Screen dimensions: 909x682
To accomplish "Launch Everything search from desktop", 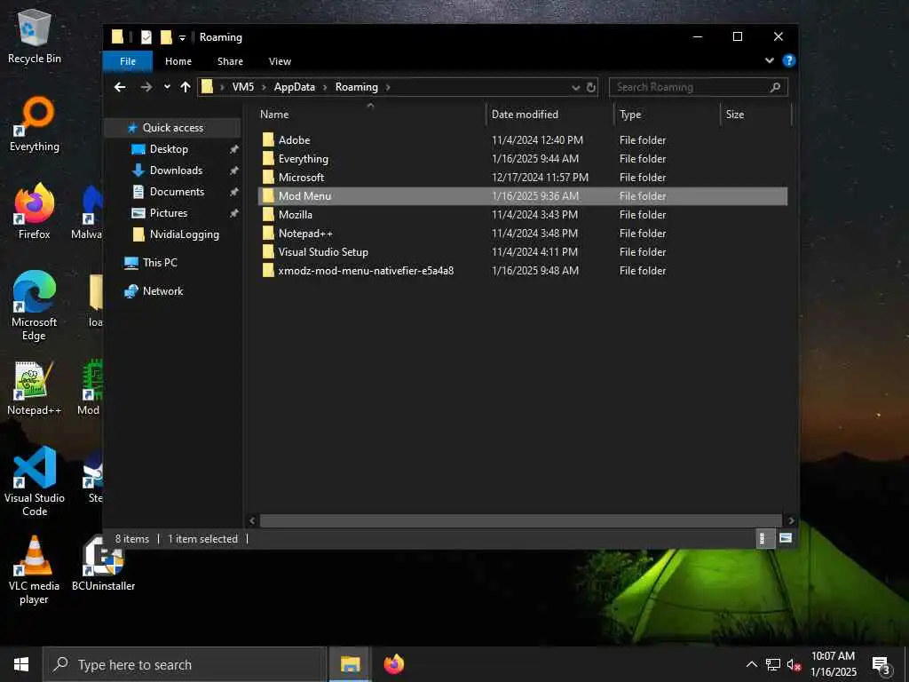I will pos(35,124).
